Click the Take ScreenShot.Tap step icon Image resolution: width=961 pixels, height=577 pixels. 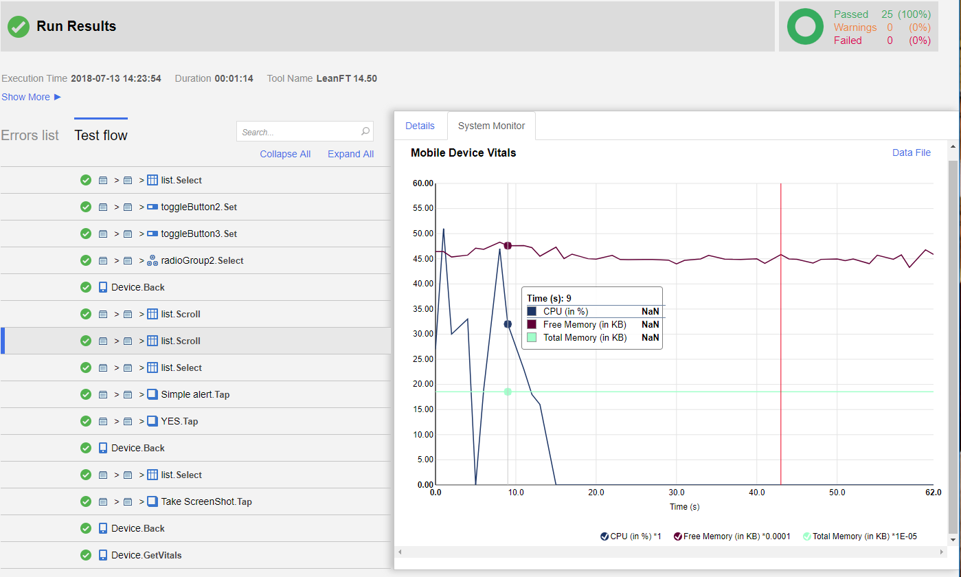point(152,501)
